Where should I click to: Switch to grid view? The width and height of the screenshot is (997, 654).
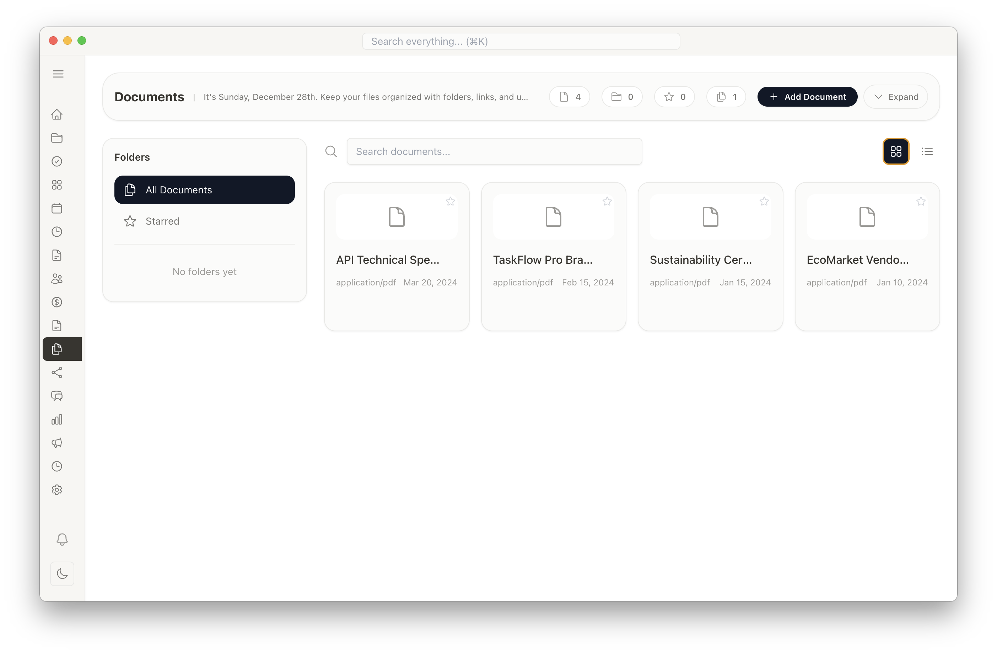pos(896,151)
